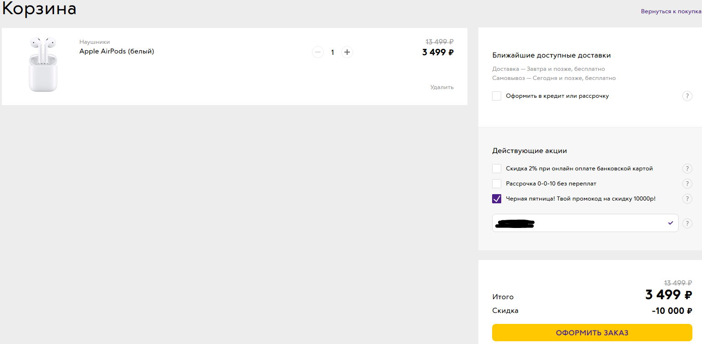
Task: Click the Самовывоз — Сегодня и позже line
Action: tap(554, 78)
